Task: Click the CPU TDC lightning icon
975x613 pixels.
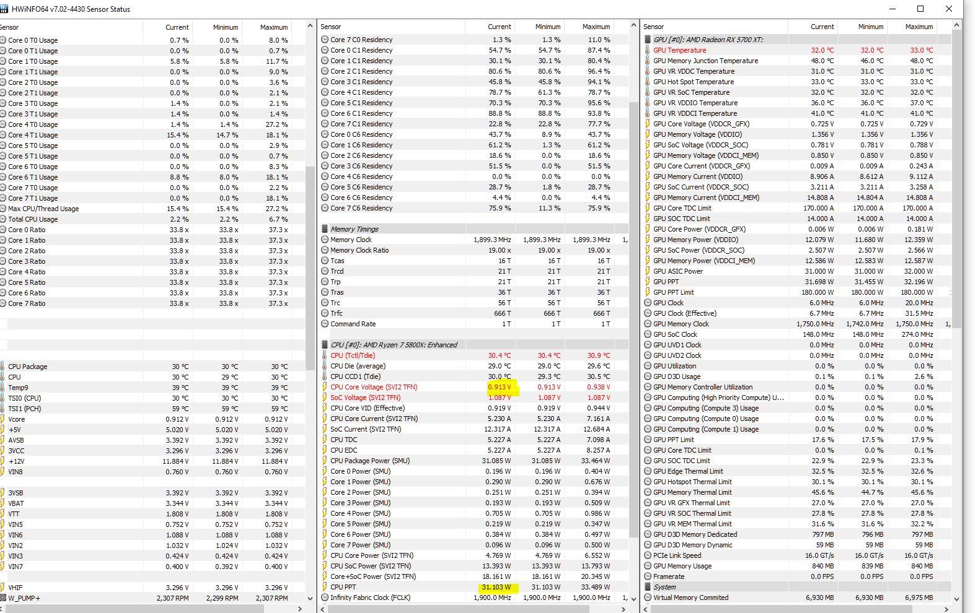Action: click(x=324, y=440)
